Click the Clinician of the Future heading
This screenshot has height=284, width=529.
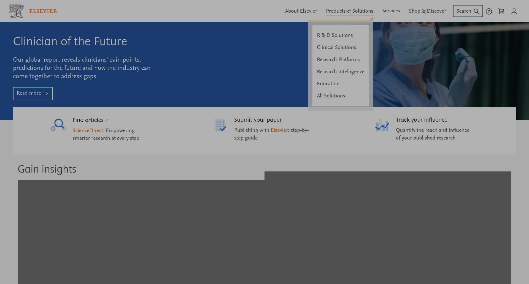[70, 41]
